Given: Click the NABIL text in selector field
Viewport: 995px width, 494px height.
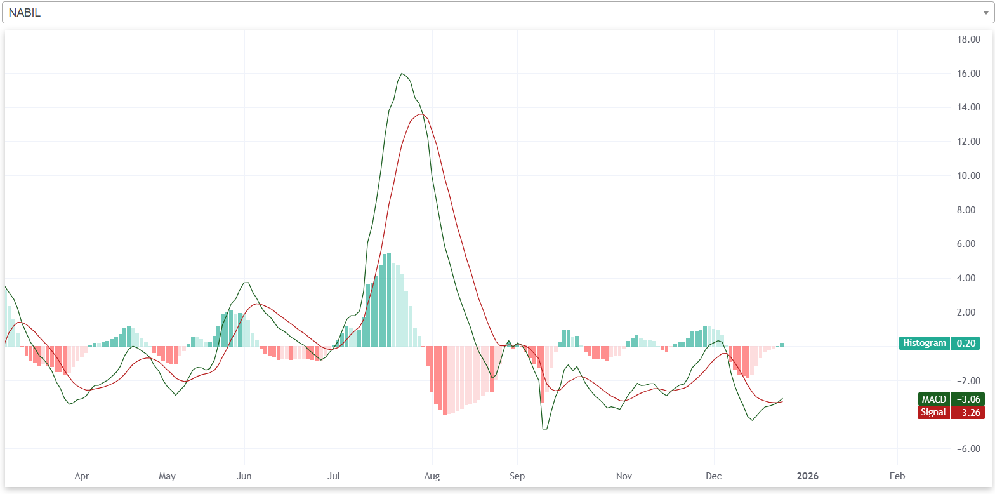Looking at the screenshot, I should pos(25,13).
